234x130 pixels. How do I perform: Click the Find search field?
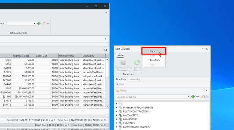[162, 84]
